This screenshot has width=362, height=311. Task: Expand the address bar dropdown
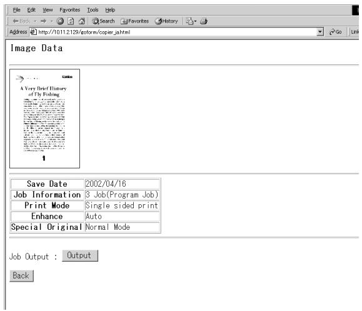click(320, 32)
